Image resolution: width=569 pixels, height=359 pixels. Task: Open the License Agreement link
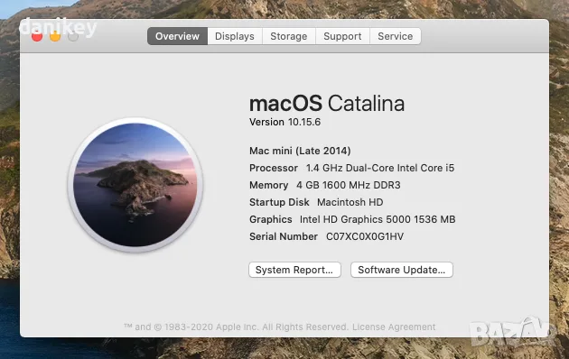click(x=394, y=327)
